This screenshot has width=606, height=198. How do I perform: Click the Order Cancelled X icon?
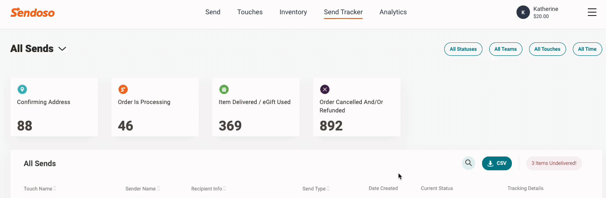point(325,89)
